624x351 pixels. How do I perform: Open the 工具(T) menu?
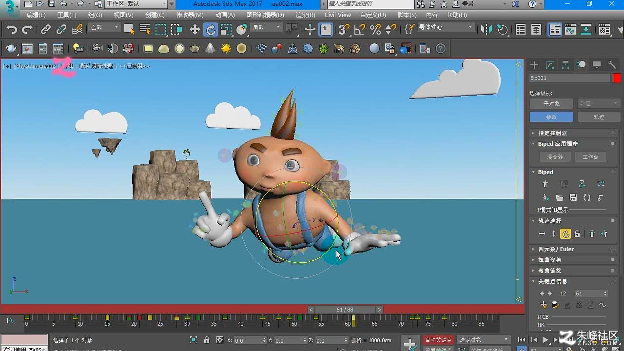click(x=67, y=15)
